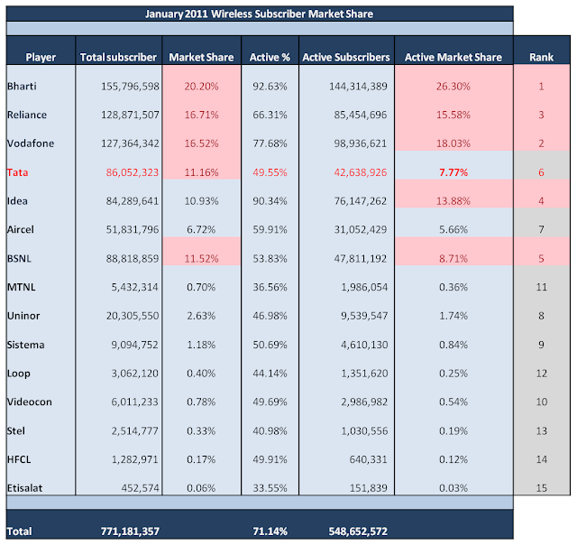Click Reliance active market share 15.58%

(453, 115)
